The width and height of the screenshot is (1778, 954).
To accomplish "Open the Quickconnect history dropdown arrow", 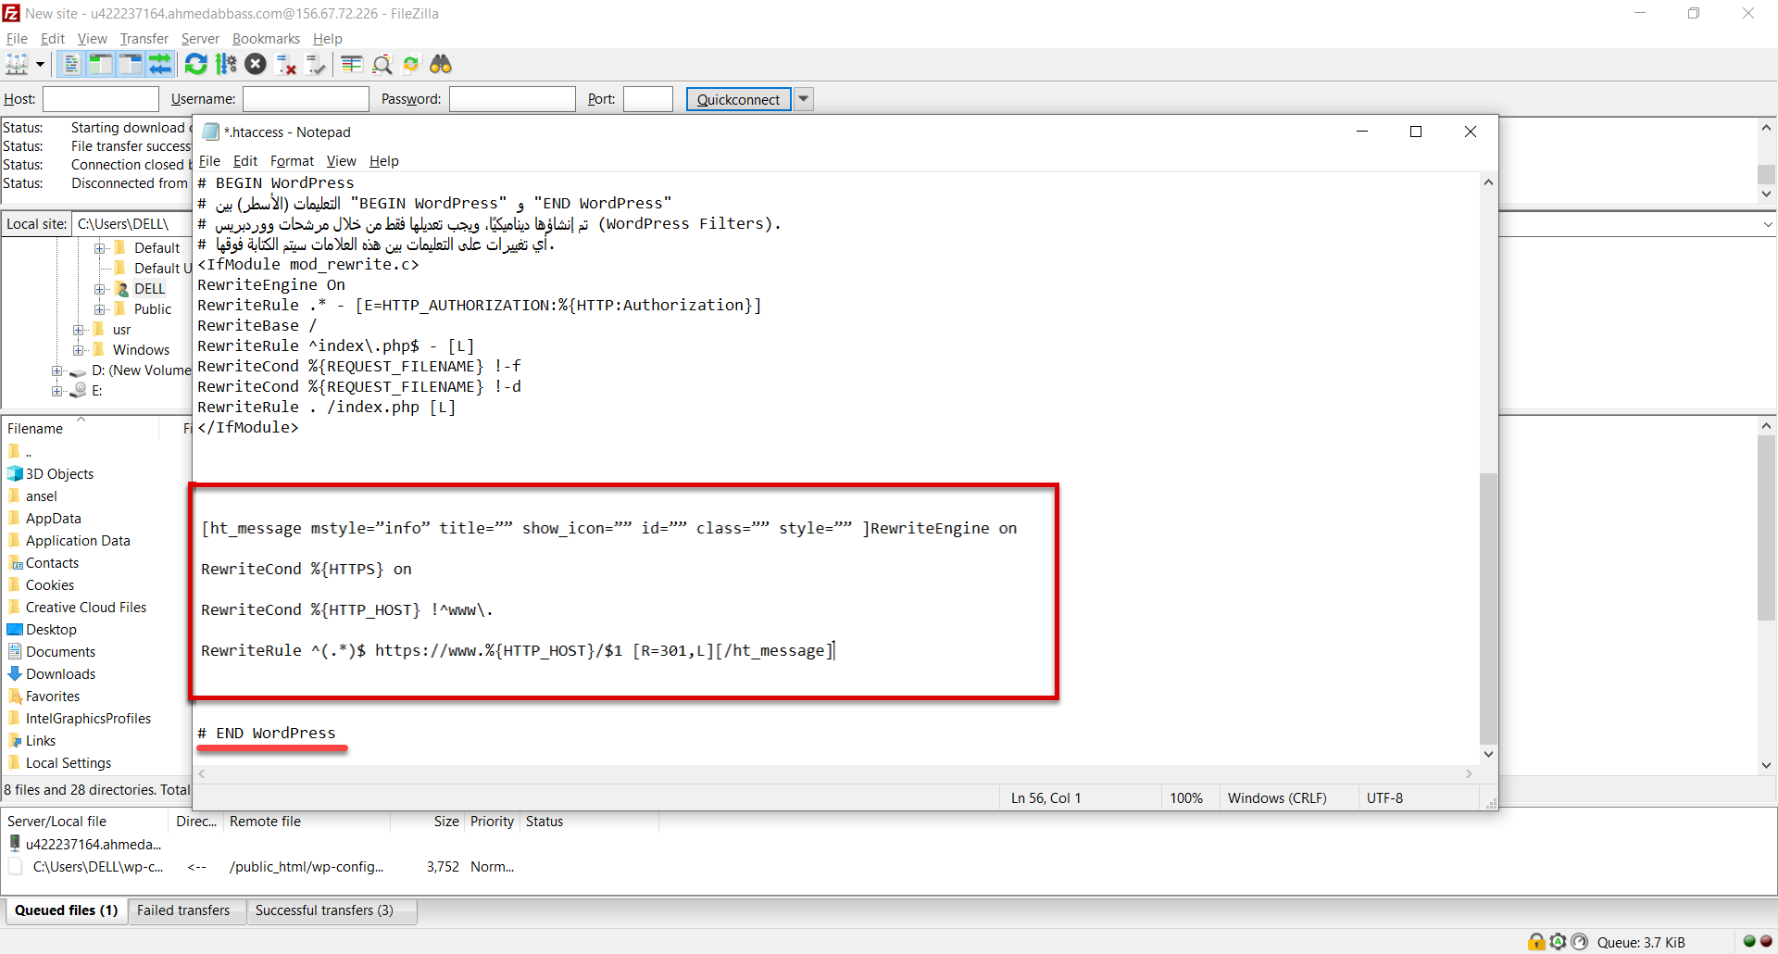I will click(x=803, y=99).
